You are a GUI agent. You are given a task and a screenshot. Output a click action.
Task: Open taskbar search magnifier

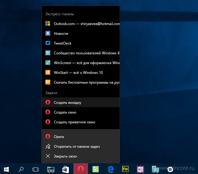(x=21, y=169)
